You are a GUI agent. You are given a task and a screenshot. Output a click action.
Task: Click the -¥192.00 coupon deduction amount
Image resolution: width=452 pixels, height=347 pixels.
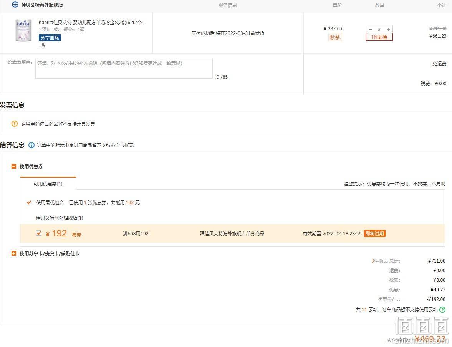tap(436, 299)
